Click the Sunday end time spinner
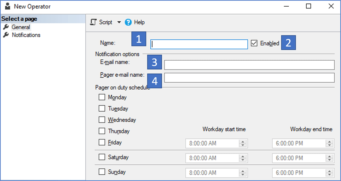341x181 pixels. click(x=330, y=173)
